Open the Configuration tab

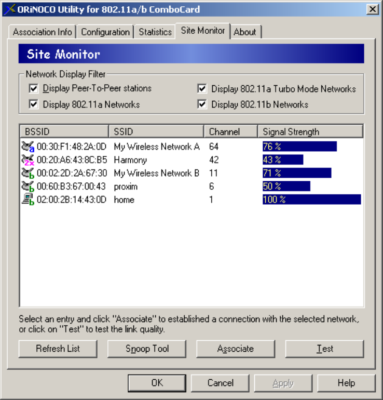pyautogui.click(x=105, y=32)
